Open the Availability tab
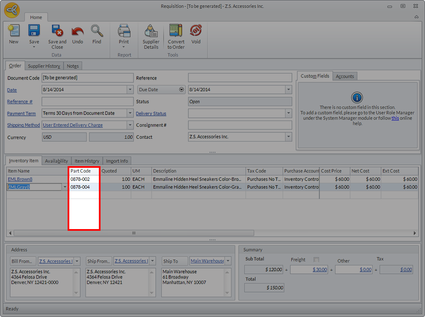This screenshot has width=425, height=317. coord(56,161)
